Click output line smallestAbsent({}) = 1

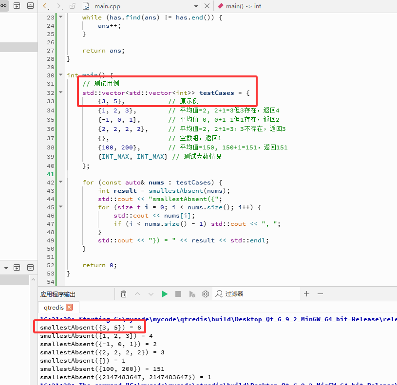point(82,361)
